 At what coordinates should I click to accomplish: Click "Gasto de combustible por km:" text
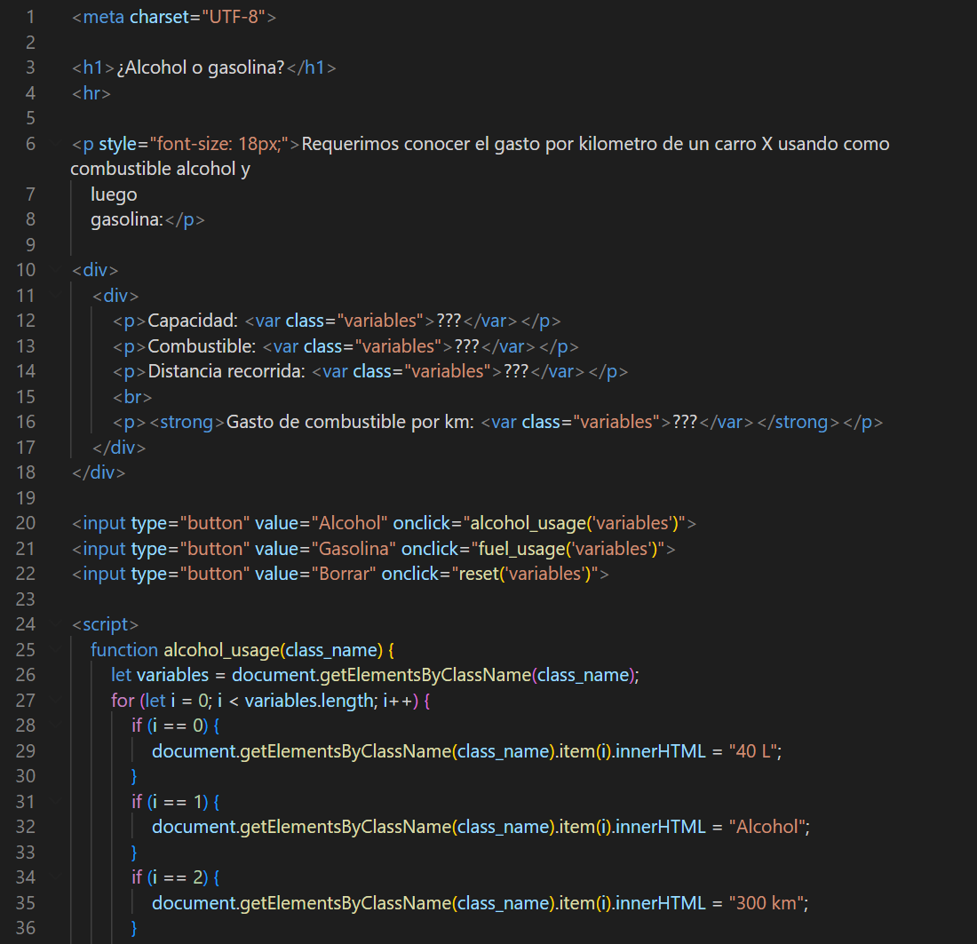point(350,422)
